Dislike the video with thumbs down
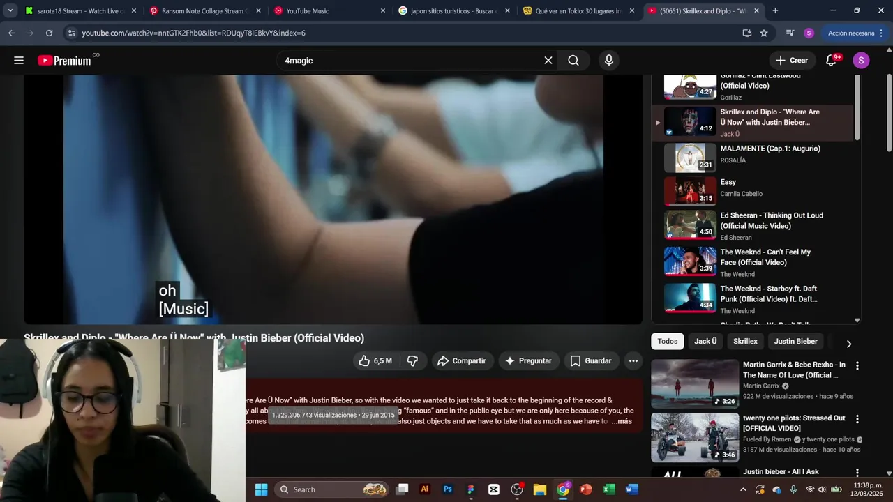The width and height of the screenshot is (893, 502). tap(412, 360)
